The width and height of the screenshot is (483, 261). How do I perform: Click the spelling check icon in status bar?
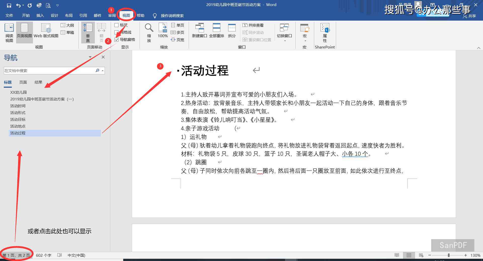(59, 255)
